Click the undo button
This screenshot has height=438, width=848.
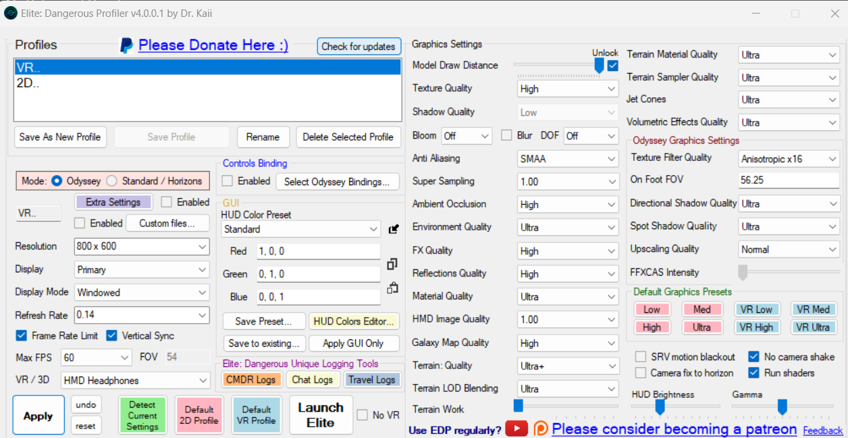click(x=86, y=405)
